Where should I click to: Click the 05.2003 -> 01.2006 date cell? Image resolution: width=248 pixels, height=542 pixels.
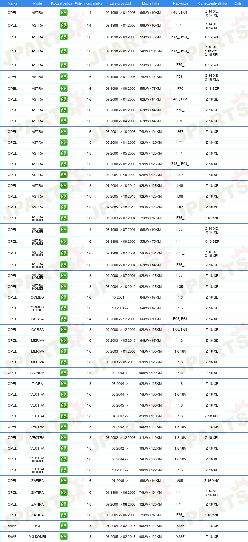click(x=121, y=351)
